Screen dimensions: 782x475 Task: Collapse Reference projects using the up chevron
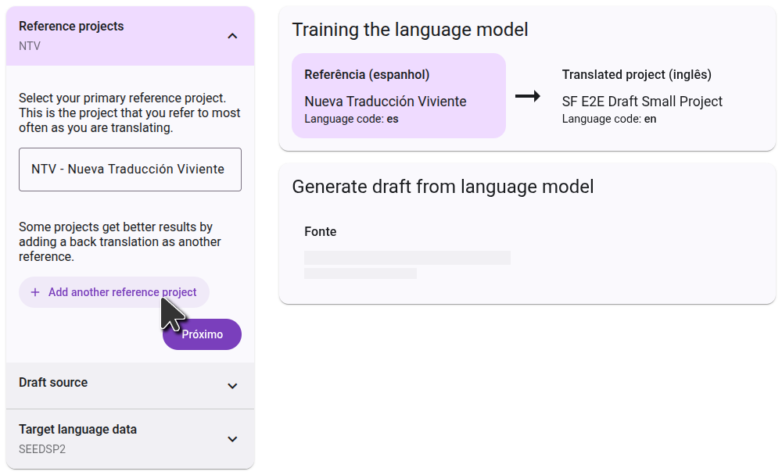[x=232, y=36]
